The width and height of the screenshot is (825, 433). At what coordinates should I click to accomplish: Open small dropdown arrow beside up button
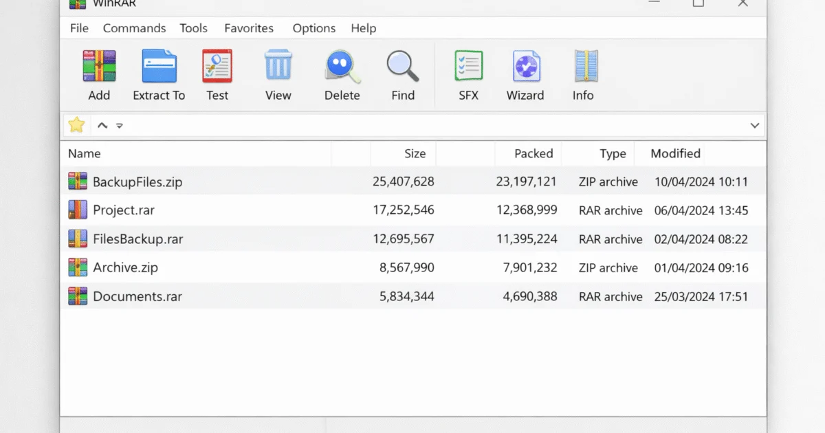coord(120,126)
